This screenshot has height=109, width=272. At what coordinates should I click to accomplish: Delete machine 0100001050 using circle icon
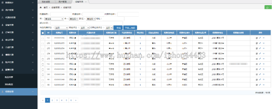click(x=264, y=69)
